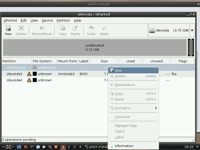Choose Label in the context menu

click(x=133, y=137)
